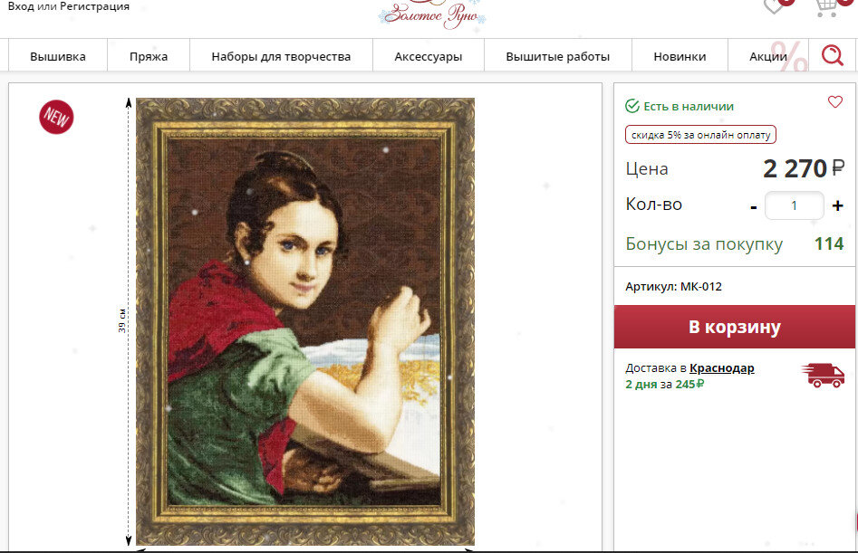Click the quantity input field
The height and width of the screenshot is (553, 858).
794,205
